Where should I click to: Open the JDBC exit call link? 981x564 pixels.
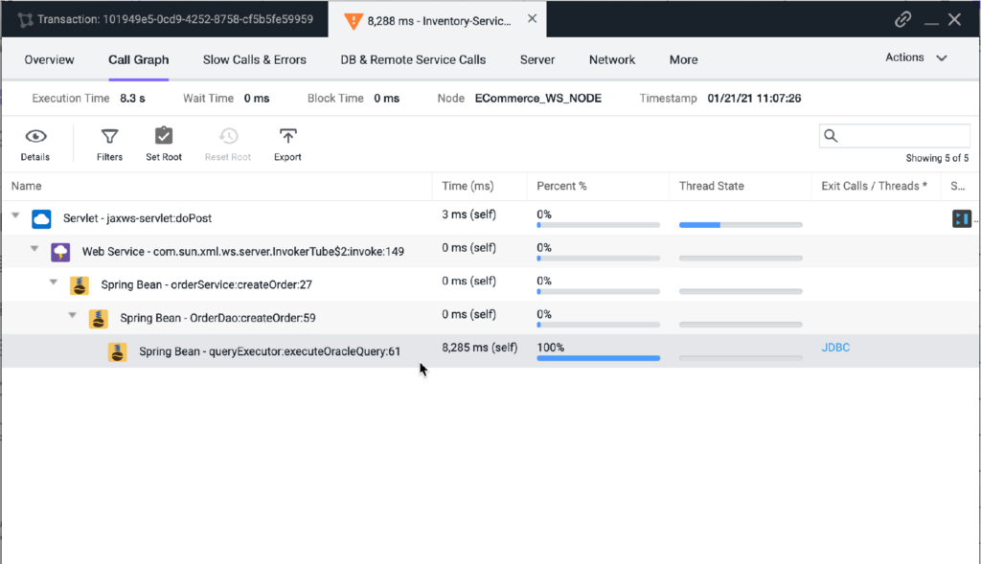click(x=835, y=348)
